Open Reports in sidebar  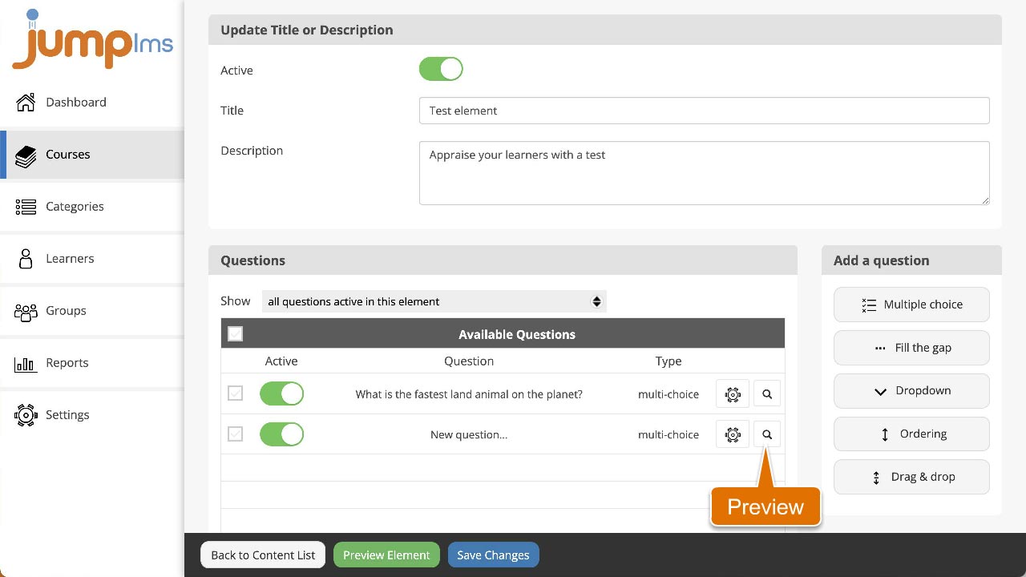(92, 362)
